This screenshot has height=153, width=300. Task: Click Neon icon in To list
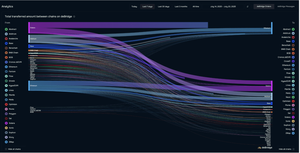(293, 97)
